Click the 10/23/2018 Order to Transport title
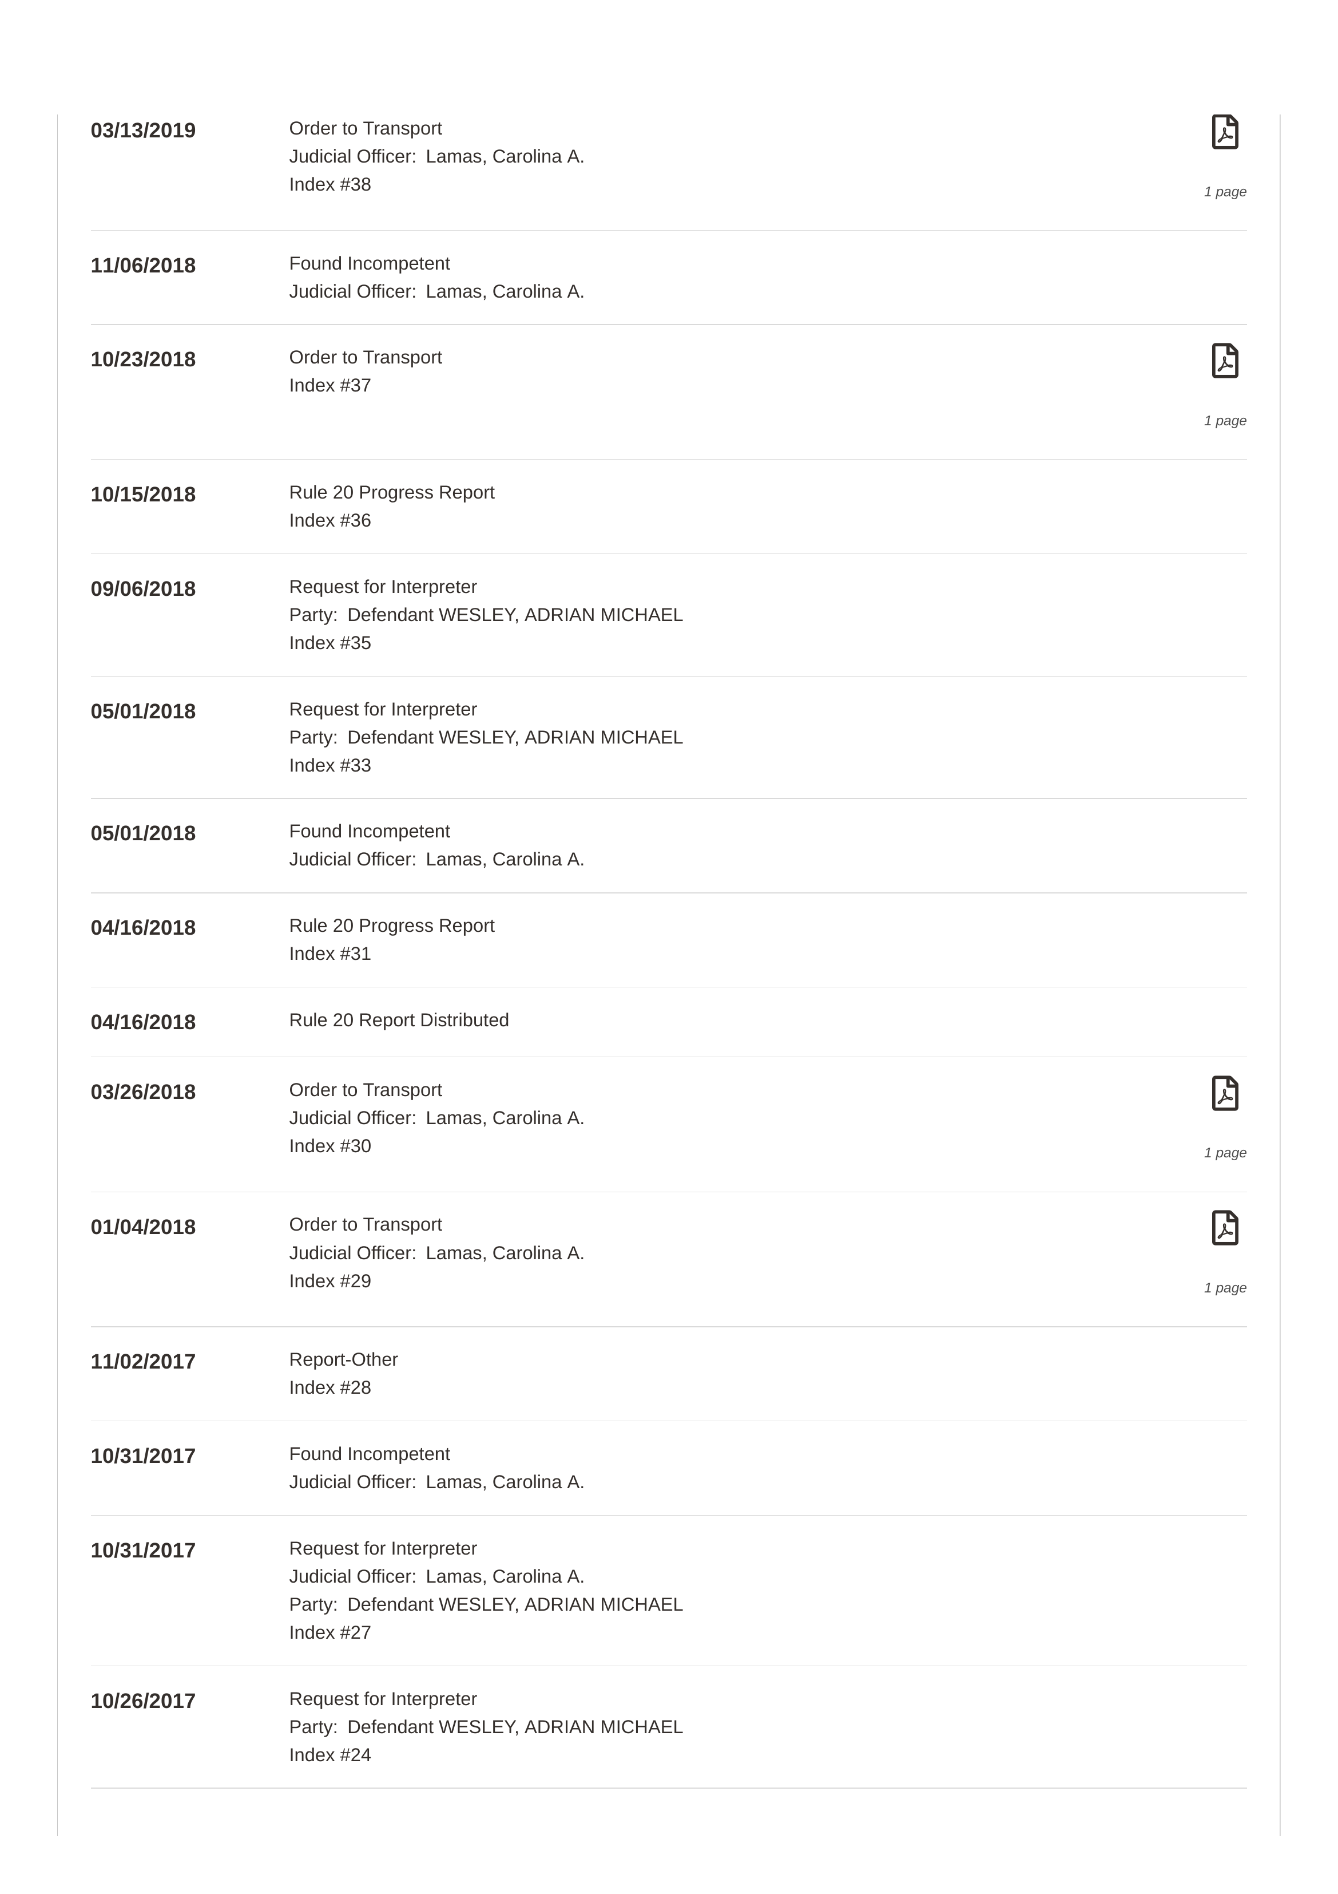This screenshot has height=1894, width=1338. 365,357
